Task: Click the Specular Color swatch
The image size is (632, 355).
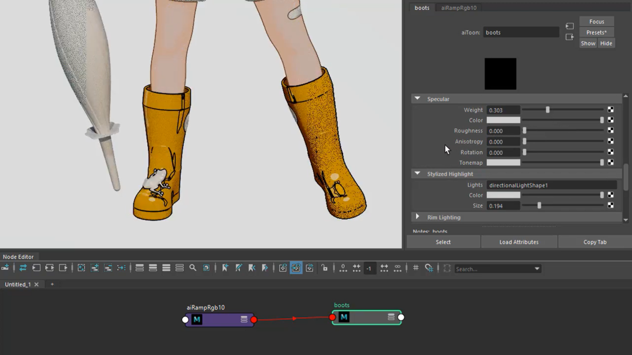Action: click(503, 120)
